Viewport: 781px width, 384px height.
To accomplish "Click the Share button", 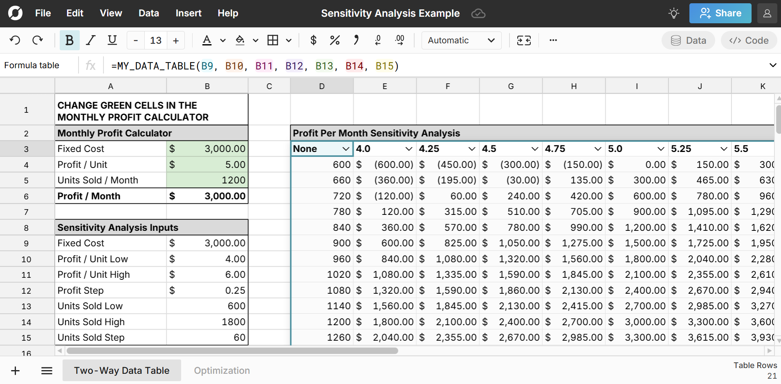I will [720, 13].
